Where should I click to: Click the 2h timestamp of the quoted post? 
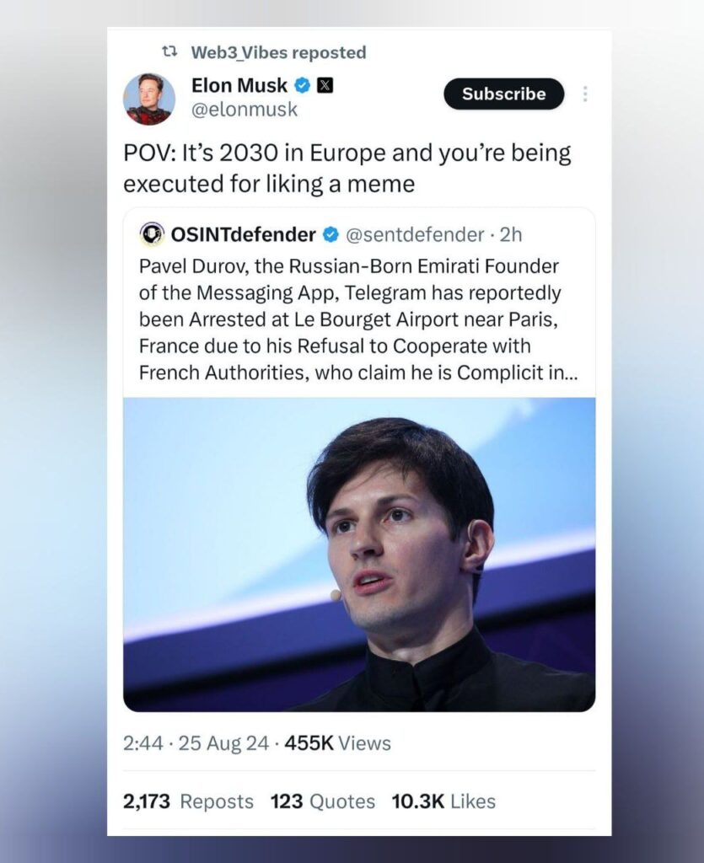(x=512, y=234)
